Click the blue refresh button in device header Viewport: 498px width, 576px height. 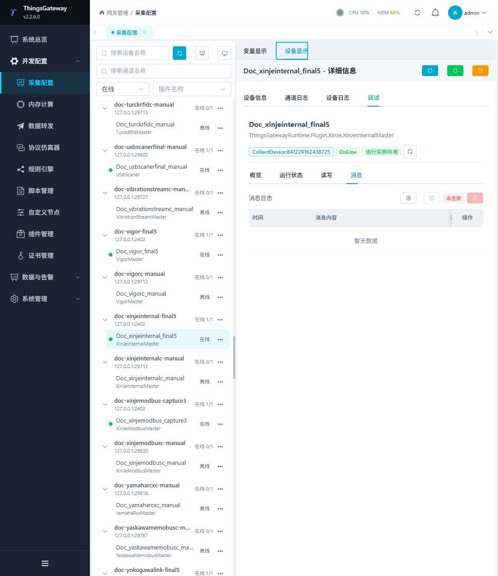click(x=430, y=71)
